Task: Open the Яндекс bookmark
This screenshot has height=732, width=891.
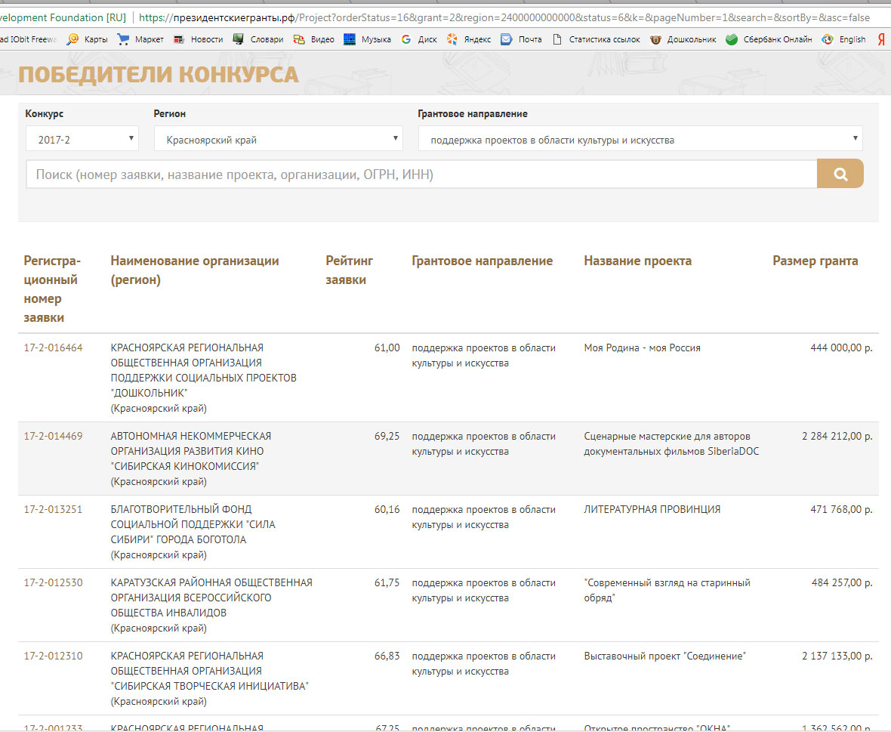Action: point(469,39)
